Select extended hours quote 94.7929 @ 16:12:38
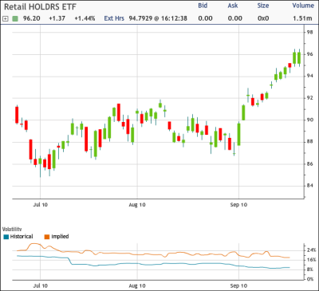The width and height of the screenshot is (319, 291). 158,18
